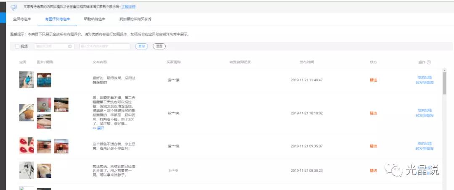Go to 我加精的洋淘买家秀 tab
This screenshot has width=454, height=190.
tap(135, 19)
